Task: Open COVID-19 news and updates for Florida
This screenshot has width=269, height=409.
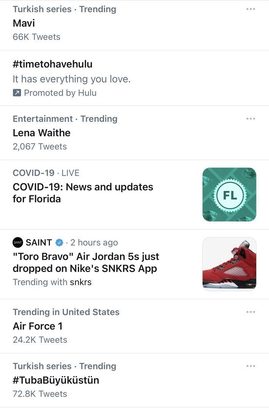Action: (x=83, y=193)
